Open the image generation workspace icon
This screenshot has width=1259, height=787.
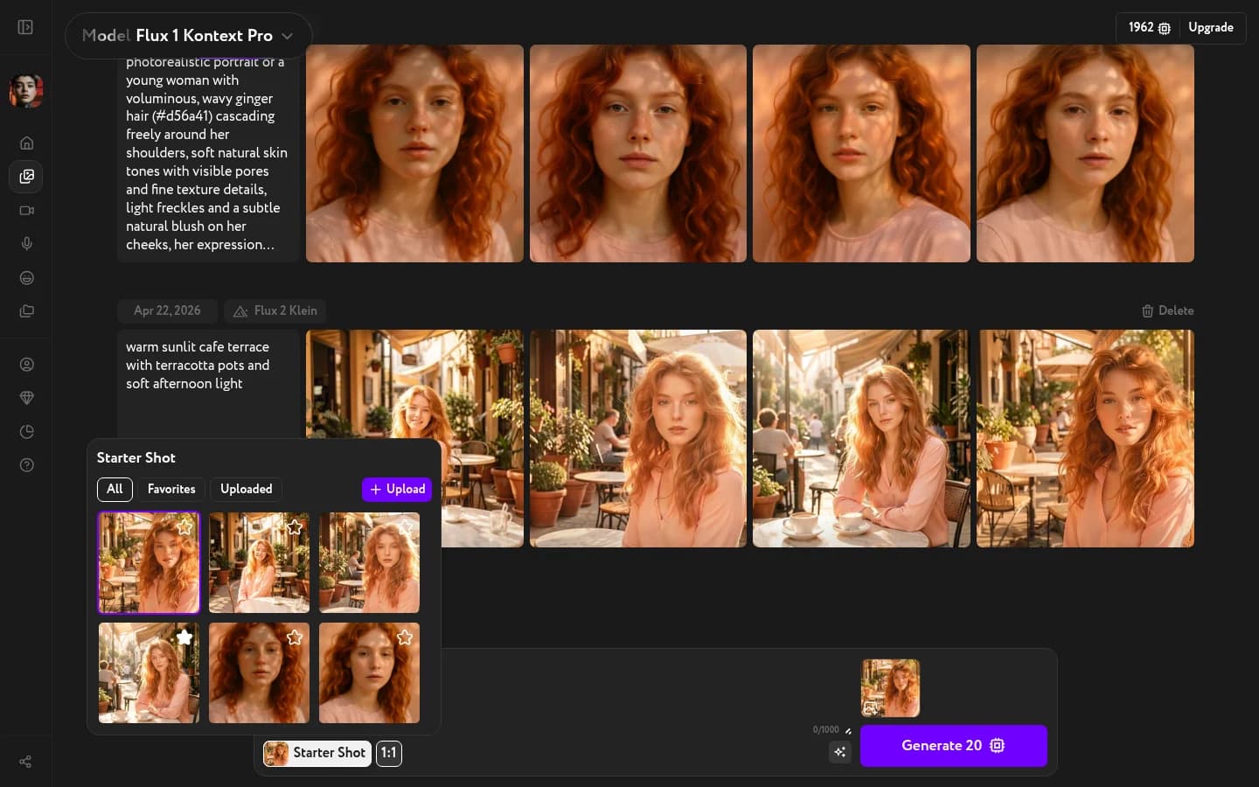pos(26,177)
